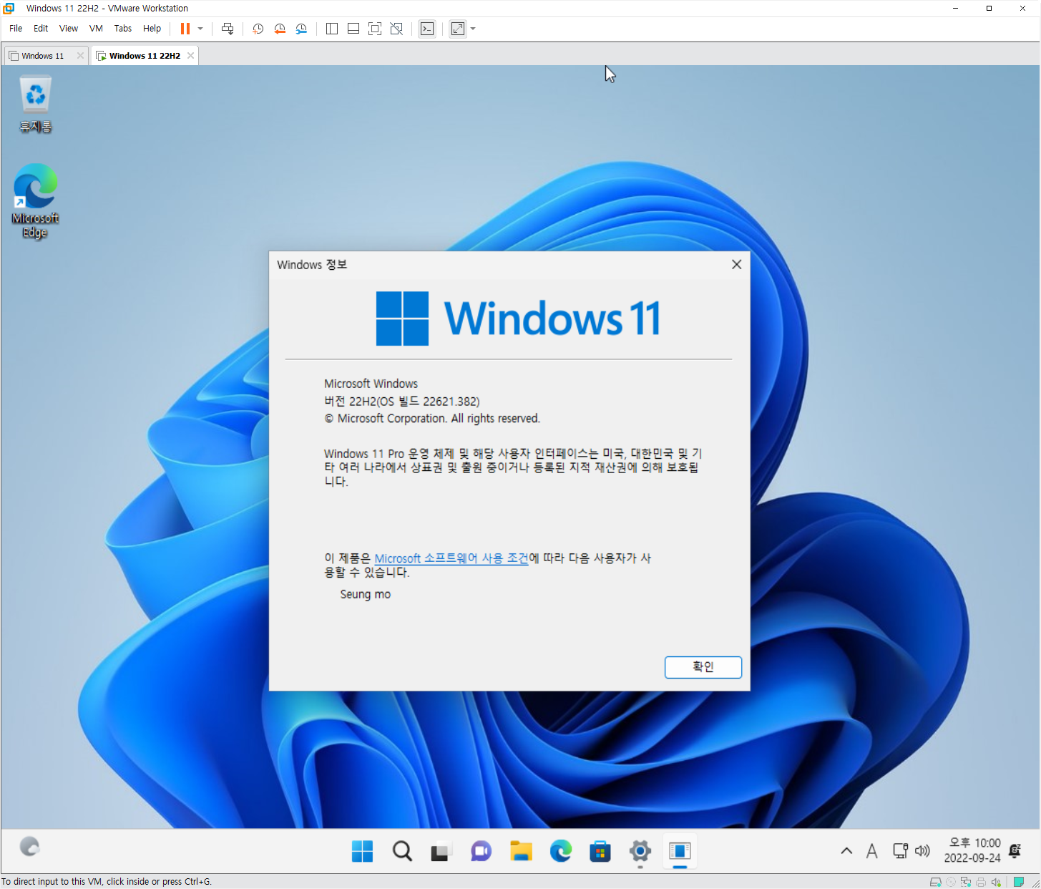Open the Chat app on taskbar
1041x889 pixels.
point(481,851)
